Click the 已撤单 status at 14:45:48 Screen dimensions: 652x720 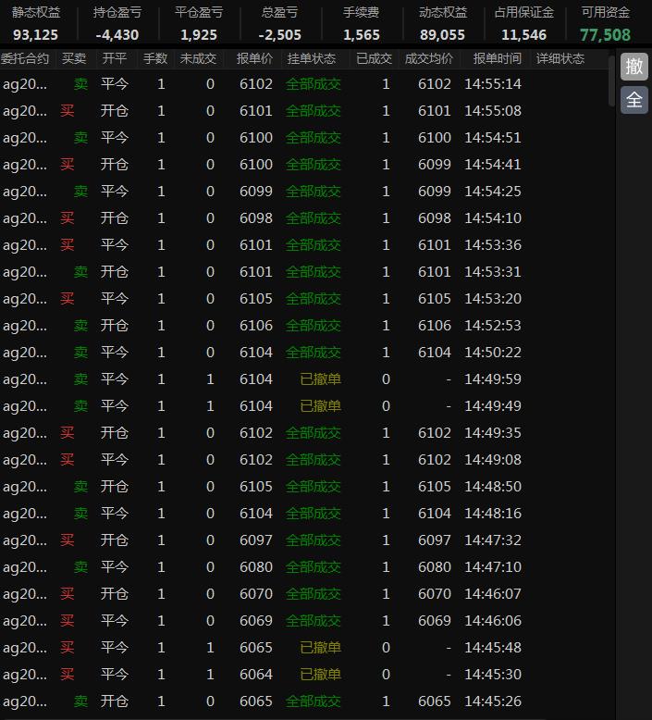click(x=320, y=648)
